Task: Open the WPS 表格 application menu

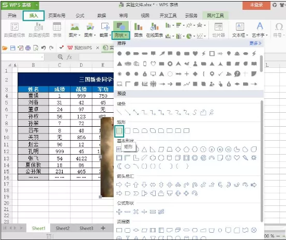Action: 20,5
